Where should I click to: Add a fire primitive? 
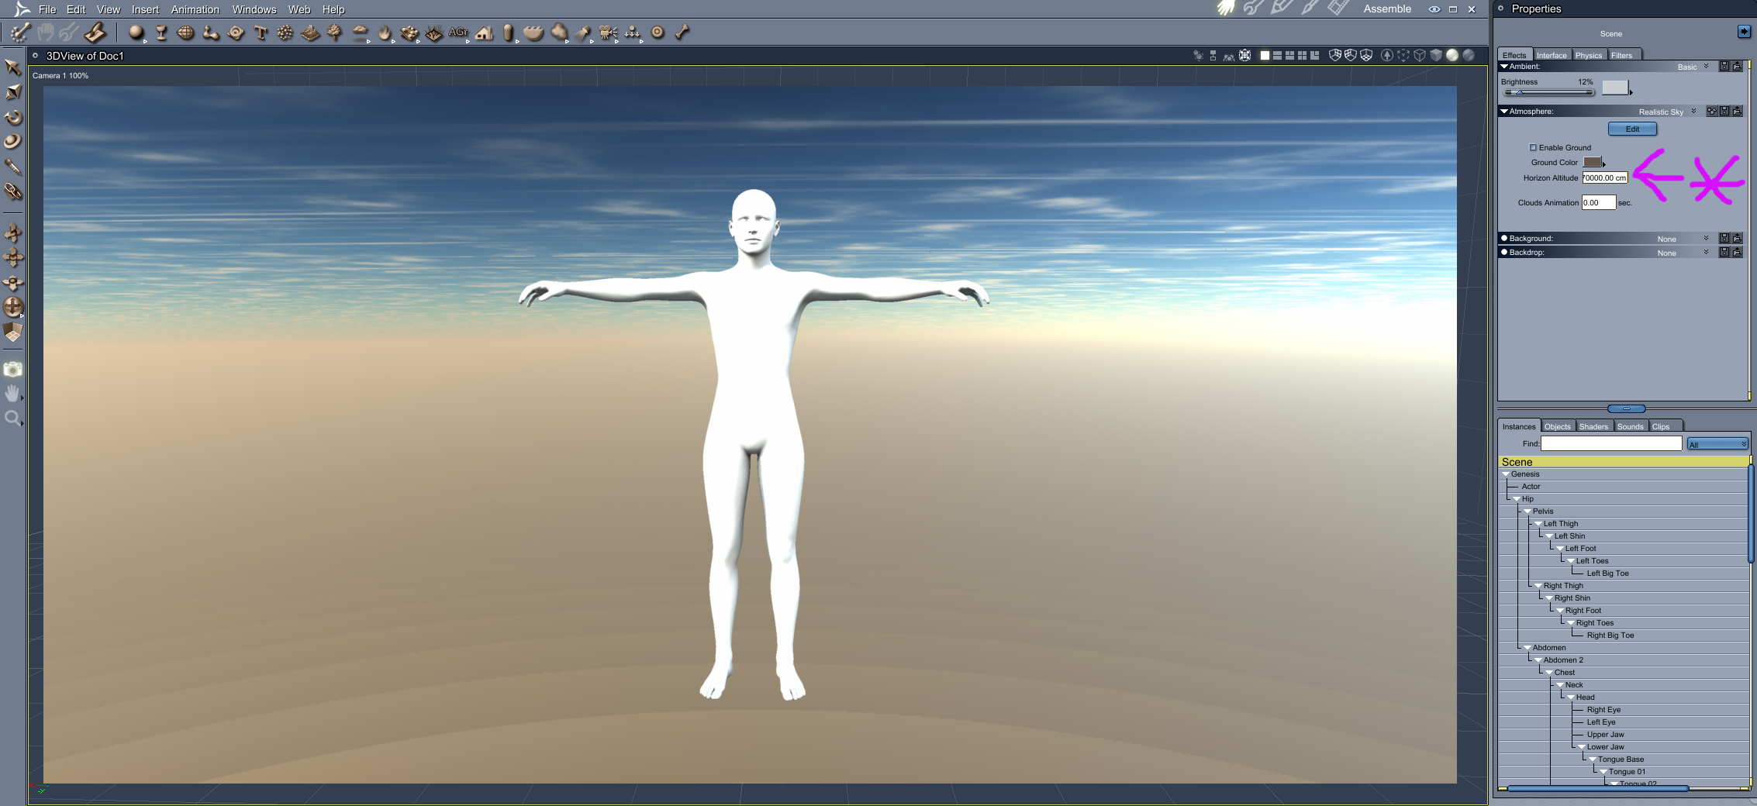coord(385,33)
